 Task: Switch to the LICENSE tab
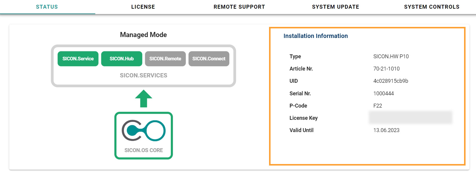[x=143, y=7]
